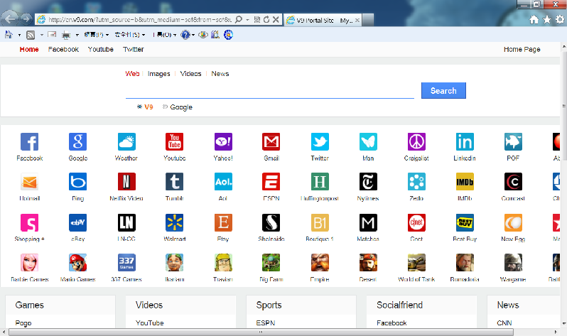The width and height of the screenshot is (567, 336).
Task: Click the Home Page link
Action: 522,50
